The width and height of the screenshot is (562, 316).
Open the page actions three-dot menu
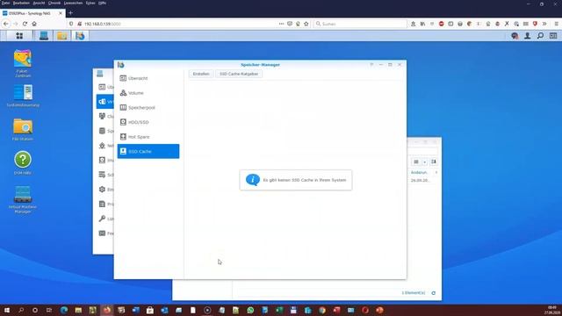(x=281, y=24)
